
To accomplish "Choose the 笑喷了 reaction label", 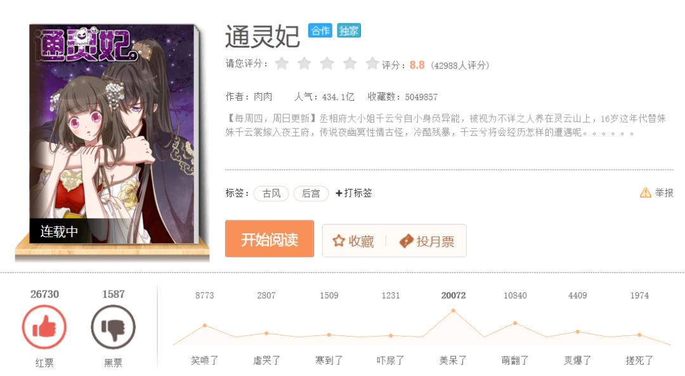I will pos(204,360).
